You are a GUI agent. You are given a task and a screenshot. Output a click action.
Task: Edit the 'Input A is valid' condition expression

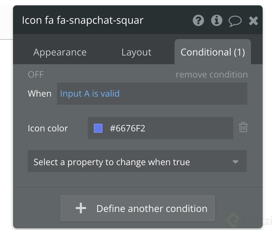89,94
